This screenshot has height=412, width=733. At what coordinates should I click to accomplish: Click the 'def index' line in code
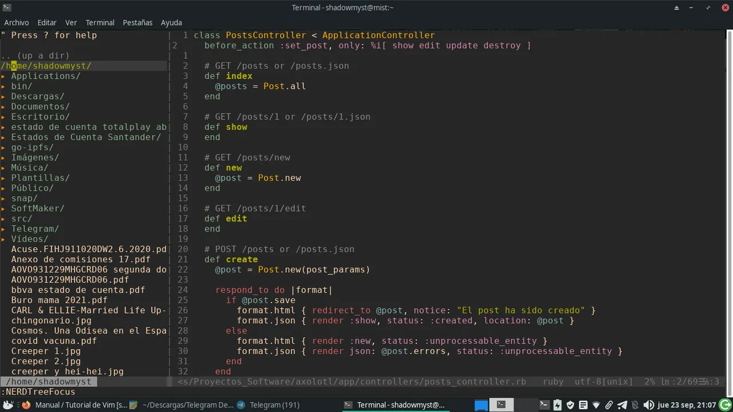click(228, 76)
